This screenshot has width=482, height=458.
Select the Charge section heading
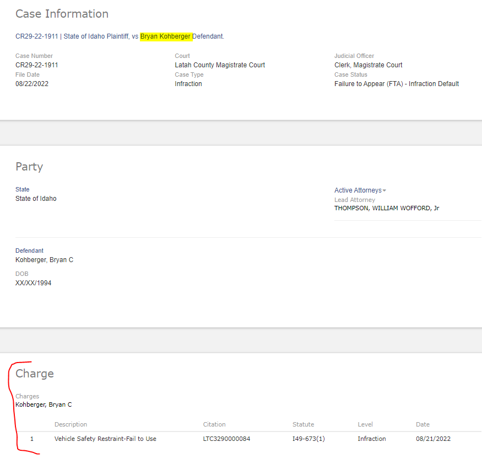tap(35, 374)
